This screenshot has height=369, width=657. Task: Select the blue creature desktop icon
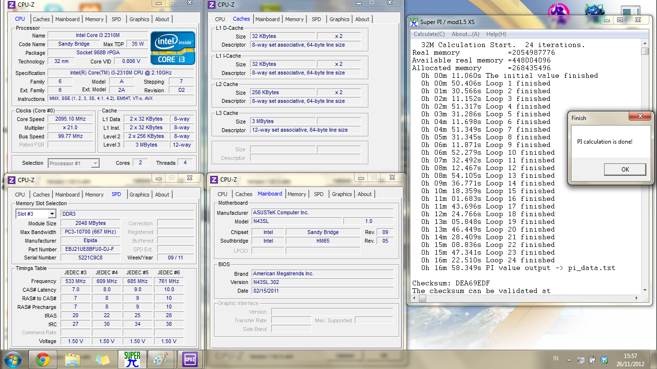coord(594,12)
